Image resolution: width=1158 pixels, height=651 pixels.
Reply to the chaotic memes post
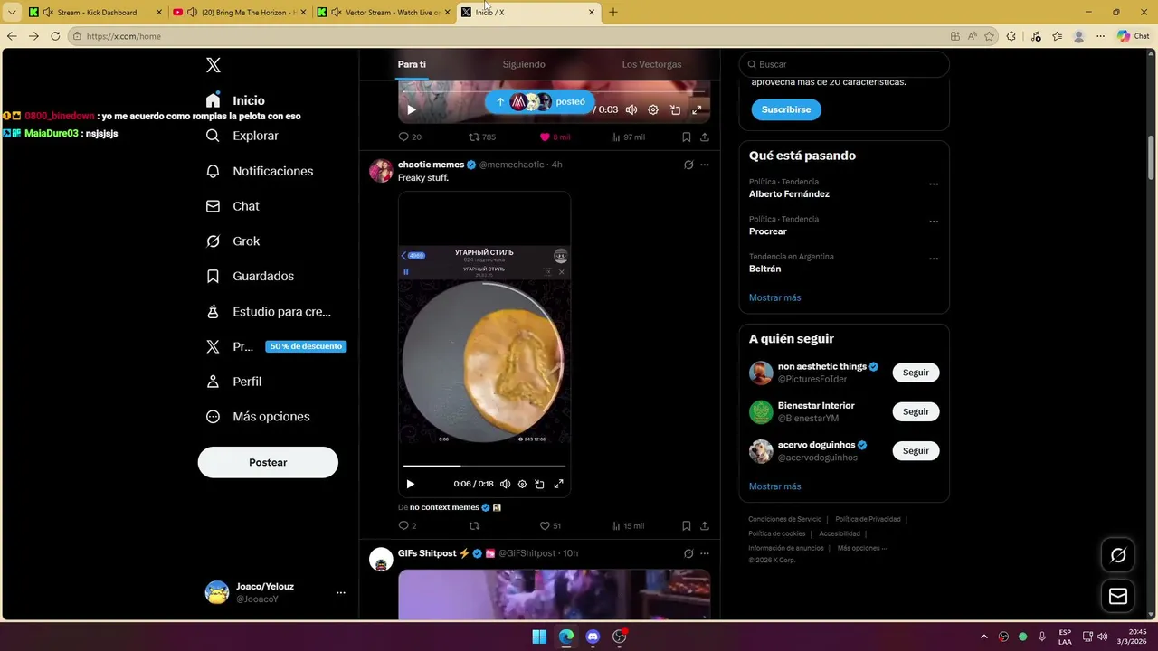click(407, 525)
